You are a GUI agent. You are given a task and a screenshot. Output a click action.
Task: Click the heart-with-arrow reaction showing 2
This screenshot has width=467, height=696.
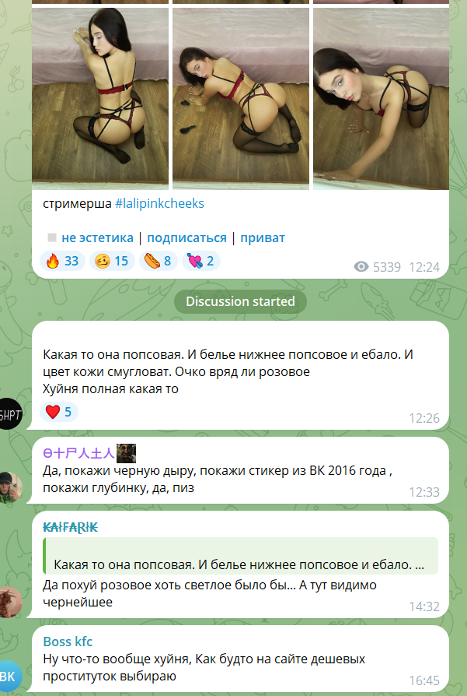pos(200,261)
